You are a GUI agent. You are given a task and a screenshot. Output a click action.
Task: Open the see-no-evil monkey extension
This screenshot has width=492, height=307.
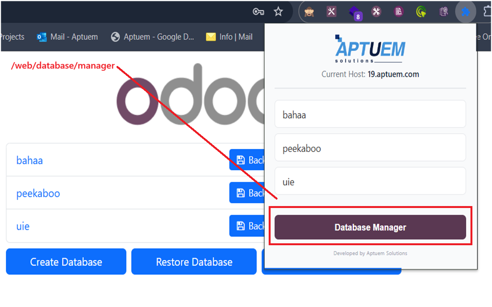309,12
